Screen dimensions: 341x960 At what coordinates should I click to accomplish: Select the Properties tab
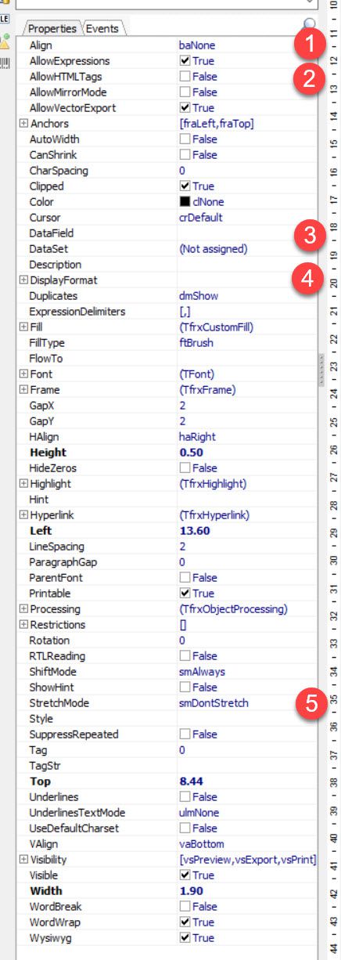coord(52,29)
